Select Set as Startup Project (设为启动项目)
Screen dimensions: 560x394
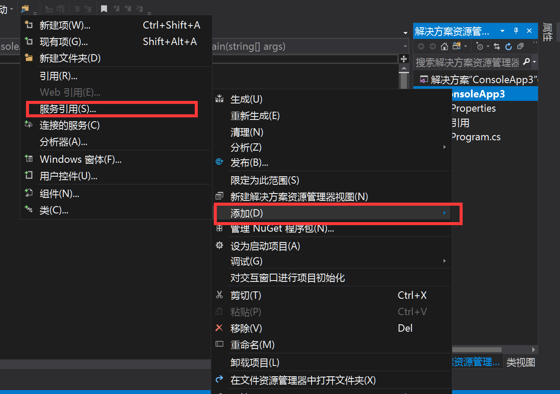331,246
